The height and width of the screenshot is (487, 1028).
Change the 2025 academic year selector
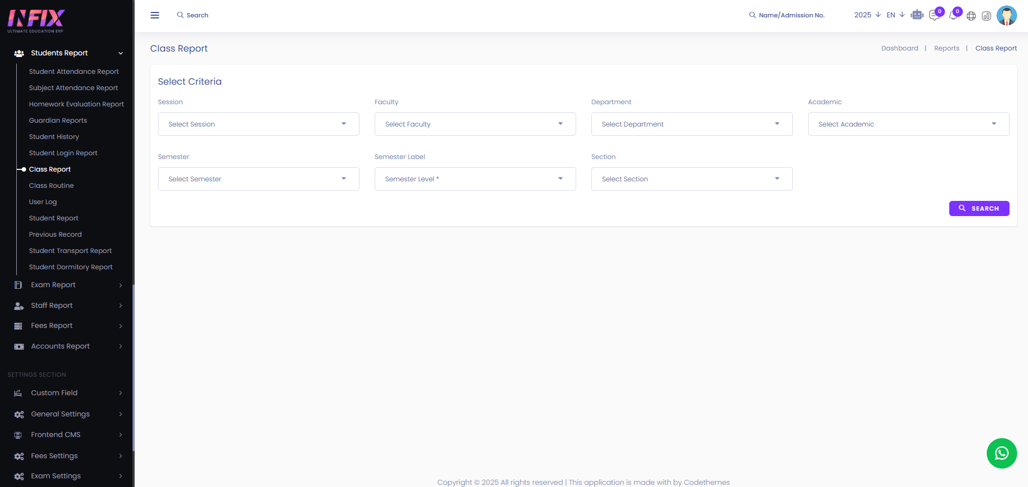tap(867, 15)
